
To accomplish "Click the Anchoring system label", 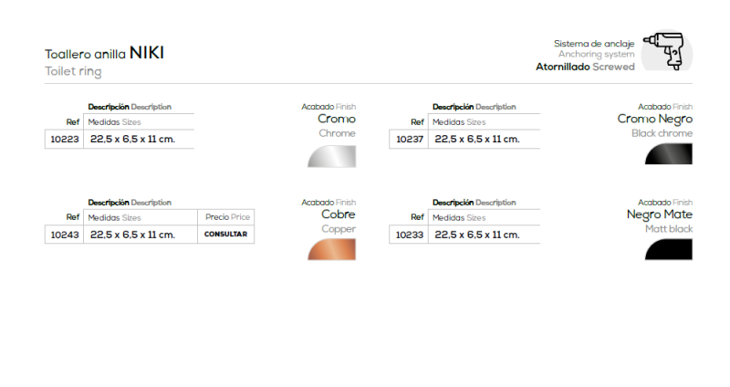I will tap(597, 55).
